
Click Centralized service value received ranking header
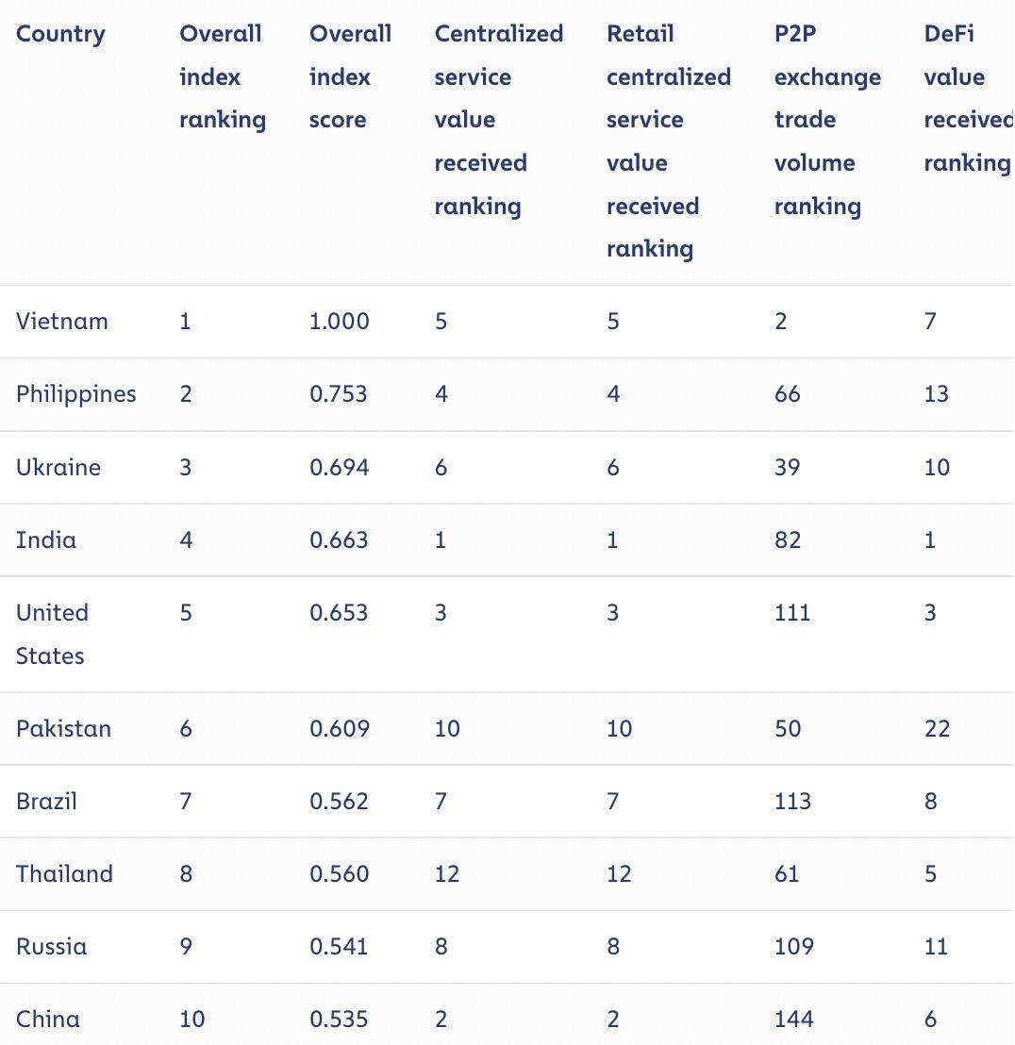[x=497, y=120]
